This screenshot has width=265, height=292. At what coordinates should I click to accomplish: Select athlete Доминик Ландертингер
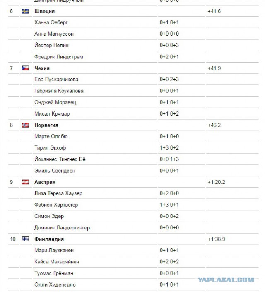[x=62, y=228]
